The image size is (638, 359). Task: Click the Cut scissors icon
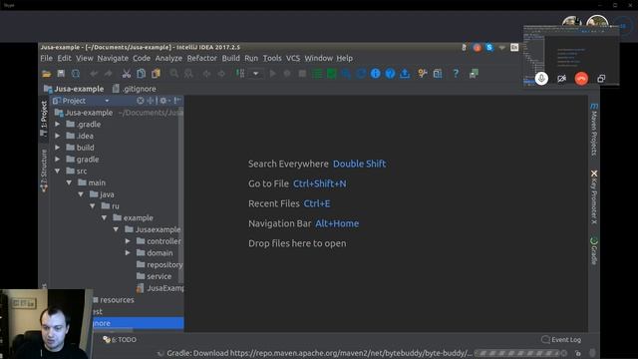(x=127, y=74)
